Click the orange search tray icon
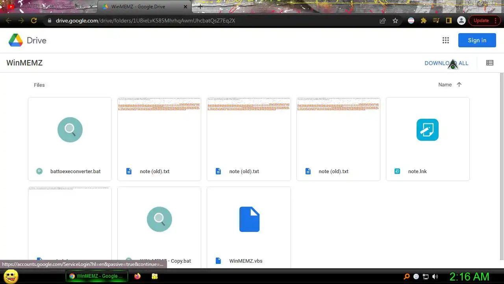 point(407,277)
